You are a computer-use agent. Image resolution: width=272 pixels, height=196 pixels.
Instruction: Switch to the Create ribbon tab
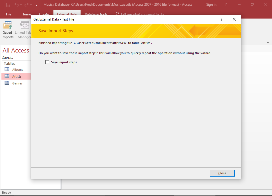[44, 14]
